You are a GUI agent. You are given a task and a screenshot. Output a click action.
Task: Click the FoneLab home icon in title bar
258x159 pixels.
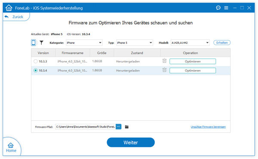[9, 8]
